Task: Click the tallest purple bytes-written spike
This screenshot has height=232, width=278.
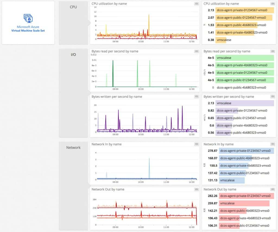Action: pyautogui.click(x=182, y=118)
